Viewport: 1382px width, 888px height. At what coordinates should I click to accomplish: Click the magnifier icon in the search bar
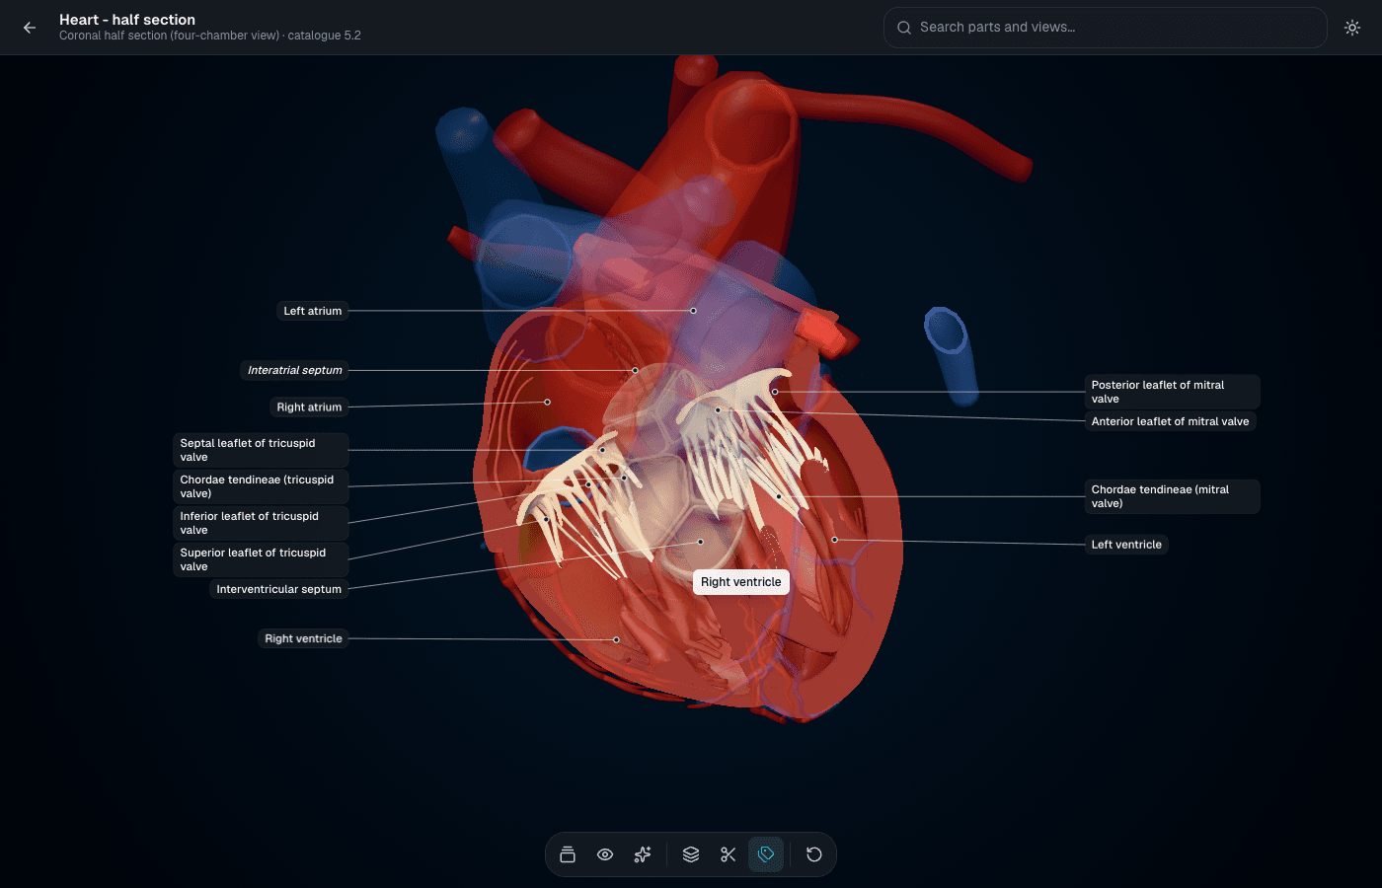tap(903, 28)
